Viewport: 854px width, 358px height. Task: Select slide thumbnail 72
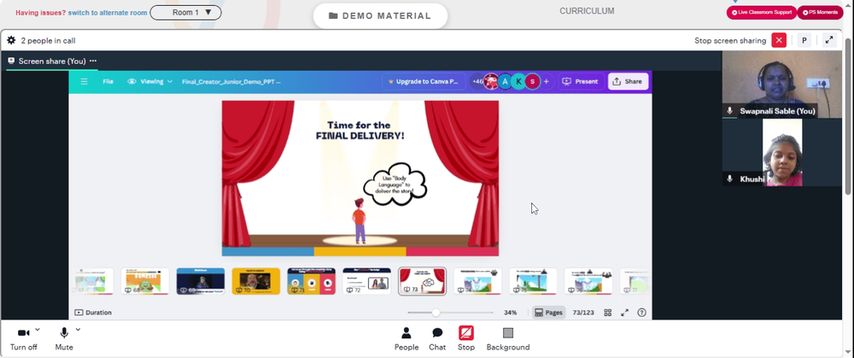tap(366, 281)
